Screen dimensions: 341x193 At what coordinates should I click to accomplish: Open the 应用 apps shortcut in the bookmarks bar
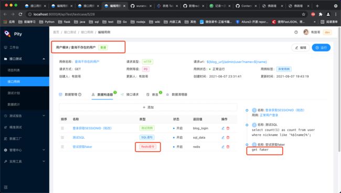9,22
